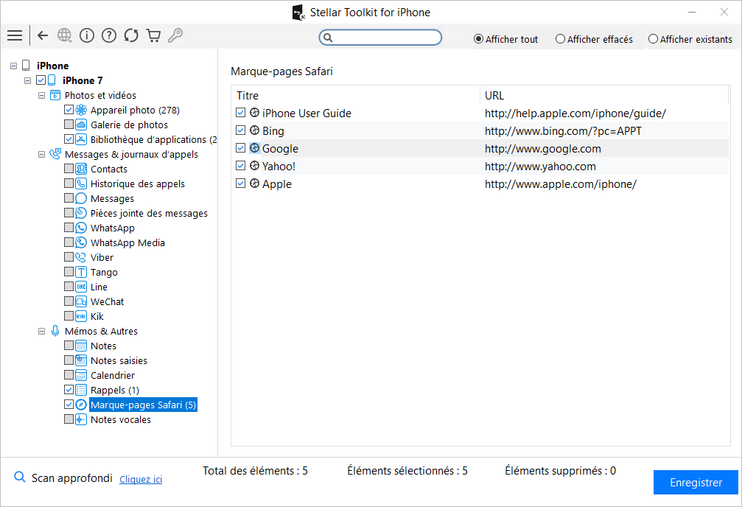Check the Notes vocales checkbox
This screenshot has height=507, width=742.
tap(69, 419)
